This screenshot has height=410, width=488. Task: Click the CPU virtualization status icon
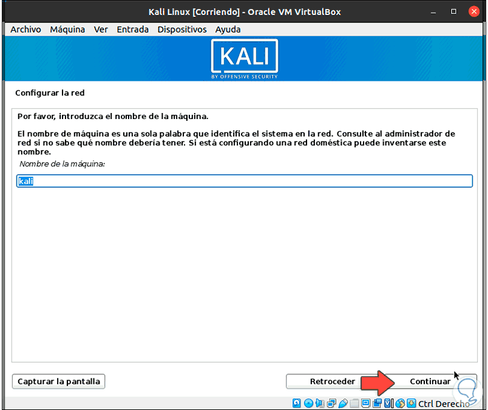388,403
